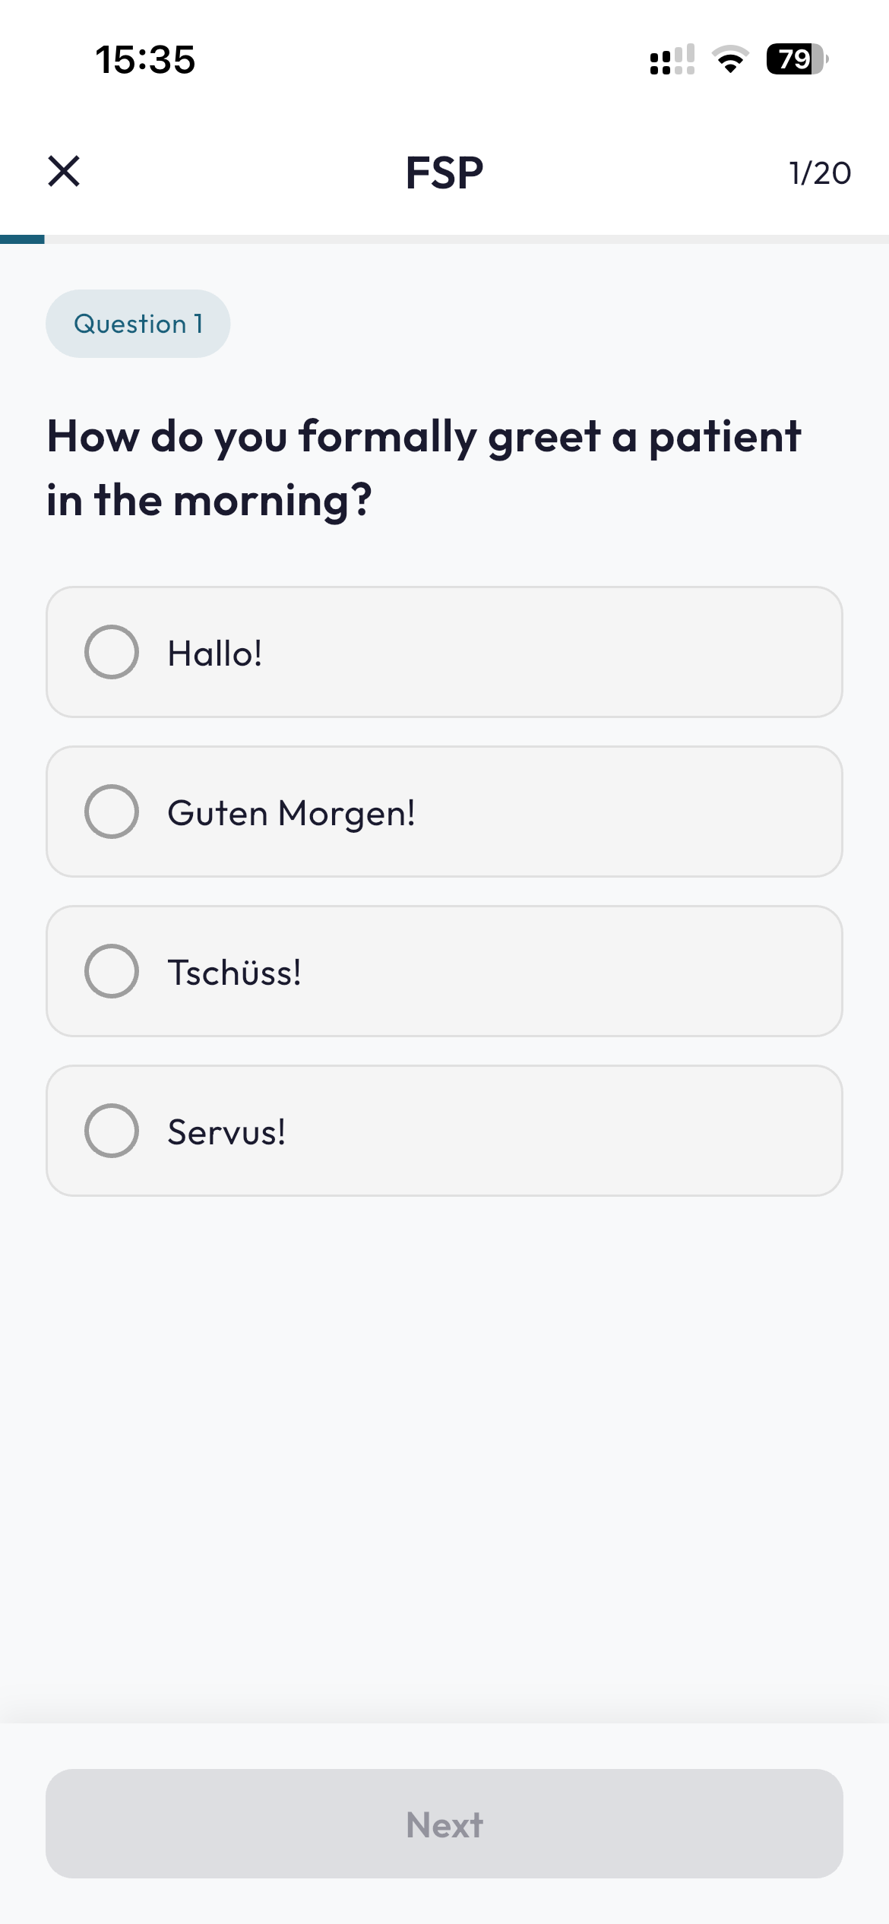This screenshot has width=889, height=1924.
Task: Tap the 'Tschüss!' answer label
Action: click(234, 973)
